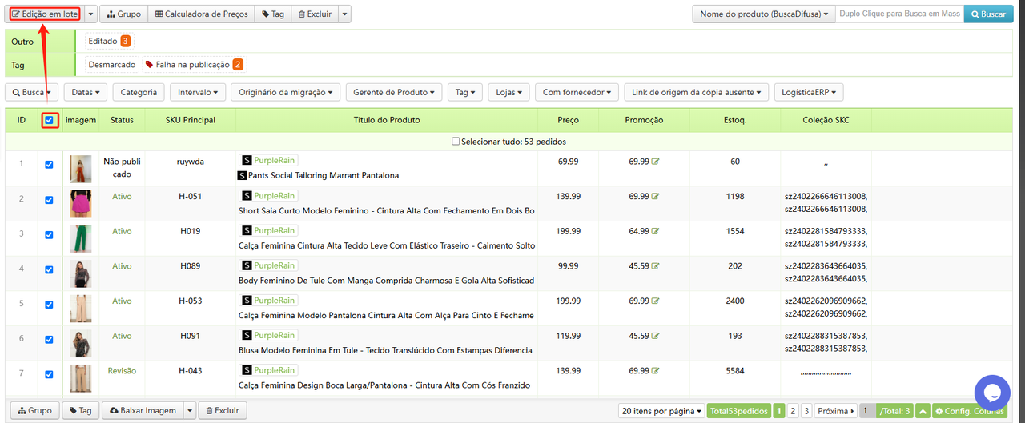Toggle the header select-all checkbox
This screenshot has height=423, width=1025.
tap(50, 120)
